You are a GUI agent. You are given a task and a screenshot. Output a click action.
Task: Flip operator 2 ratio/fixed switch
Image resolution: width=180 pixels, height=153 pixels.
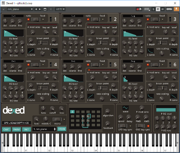pos(96,19)
